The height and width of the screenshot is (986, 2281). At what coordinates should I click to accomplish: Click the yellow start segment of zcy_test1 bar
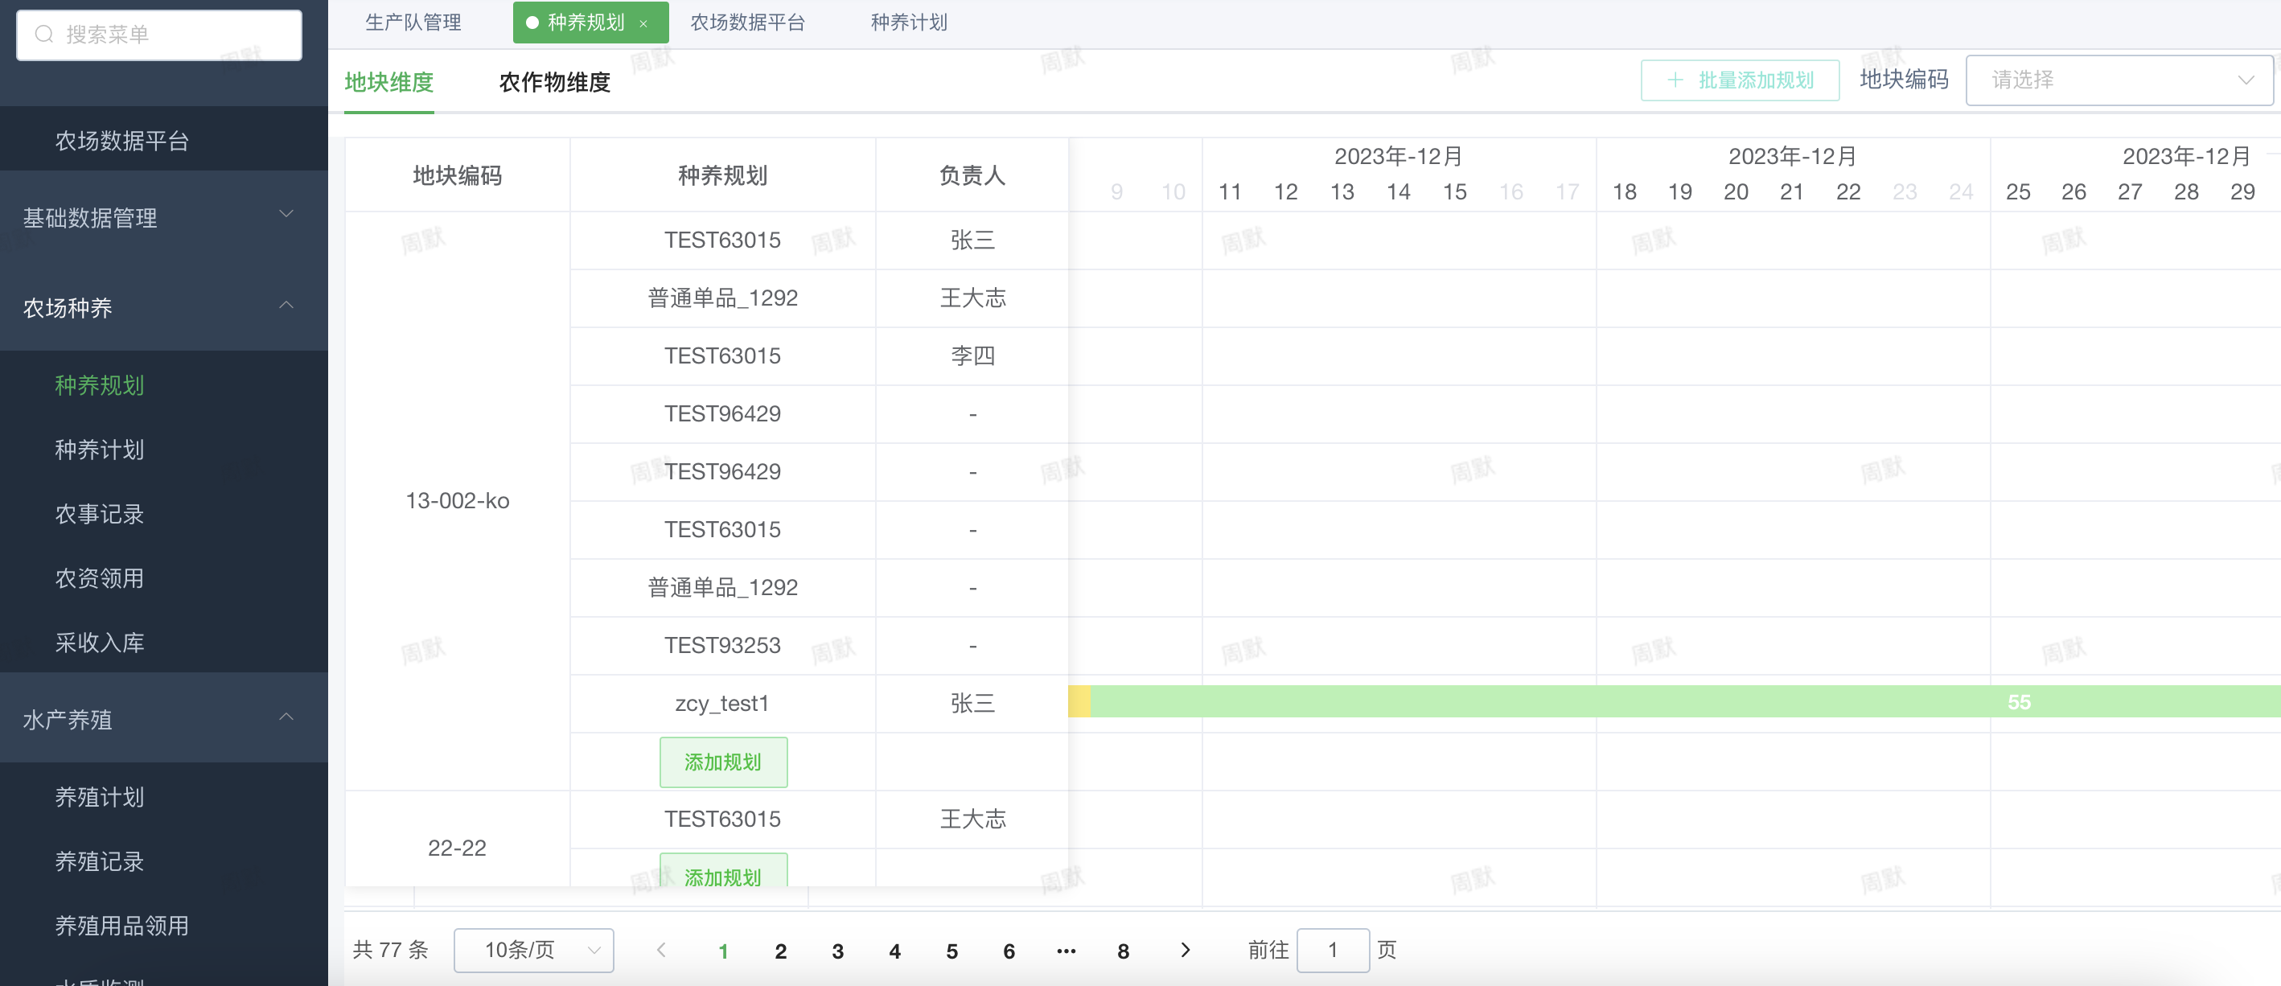(x=1079, y=702)
